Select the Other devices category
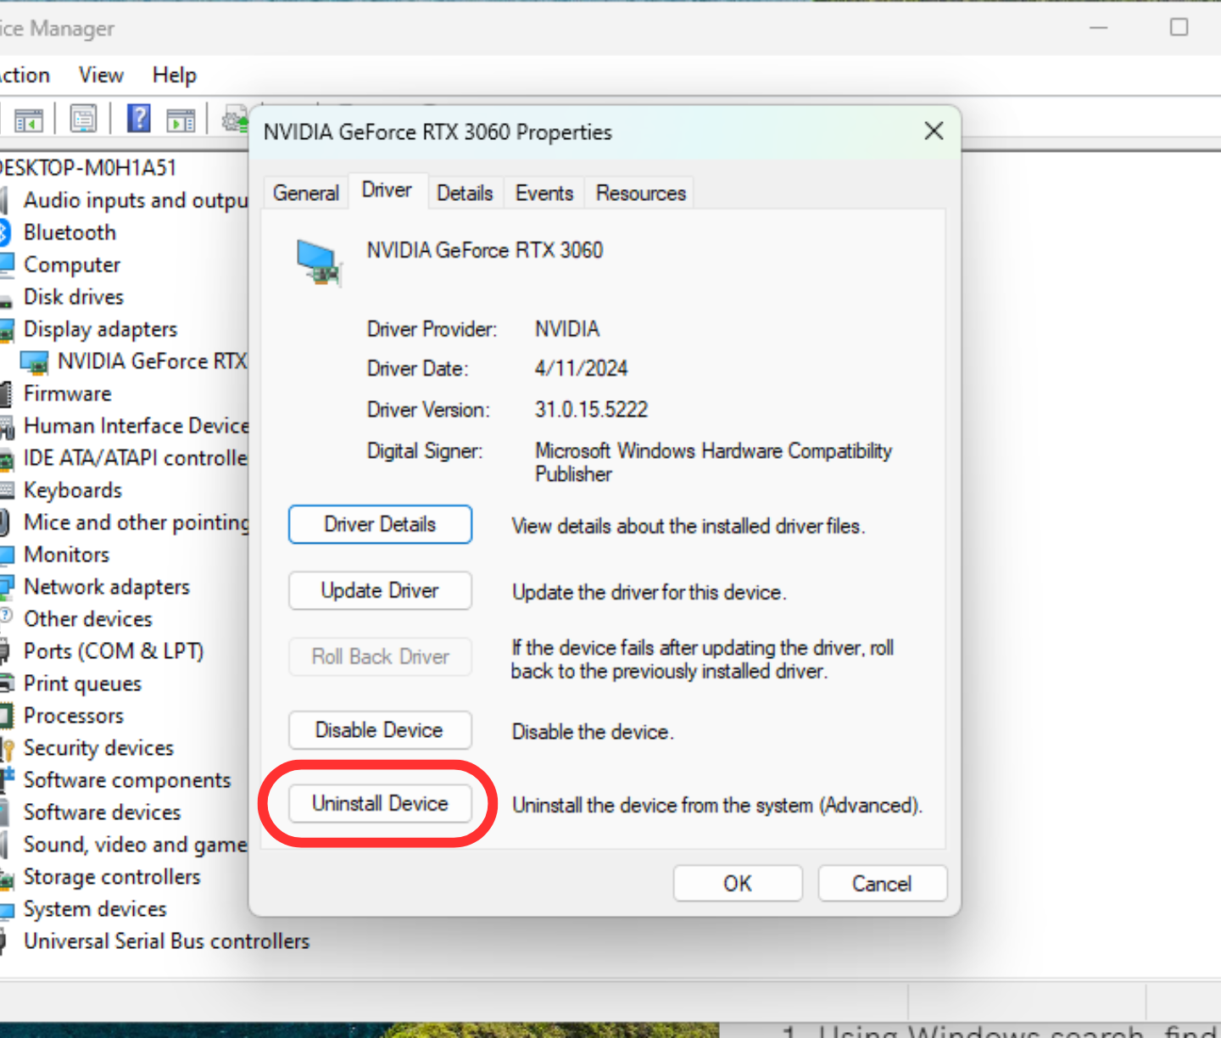 coord(88,619)
